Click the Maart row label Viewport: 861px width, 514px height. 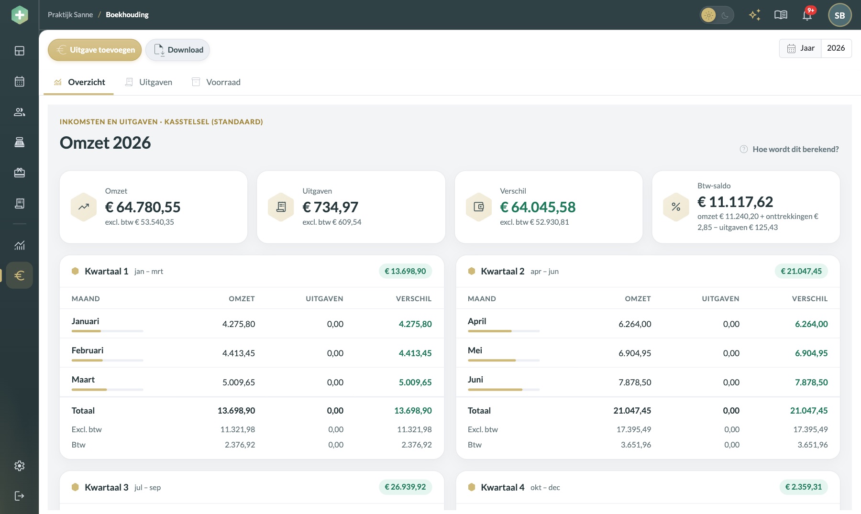click(x=83, y=380)
